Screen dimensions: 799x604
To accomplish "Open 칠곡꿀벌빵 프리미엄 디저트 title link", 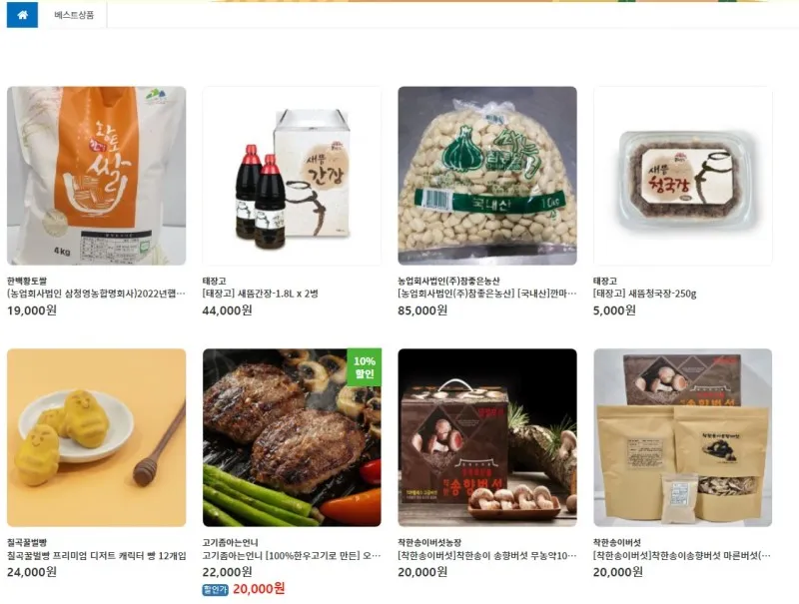I will pos(96,556).
